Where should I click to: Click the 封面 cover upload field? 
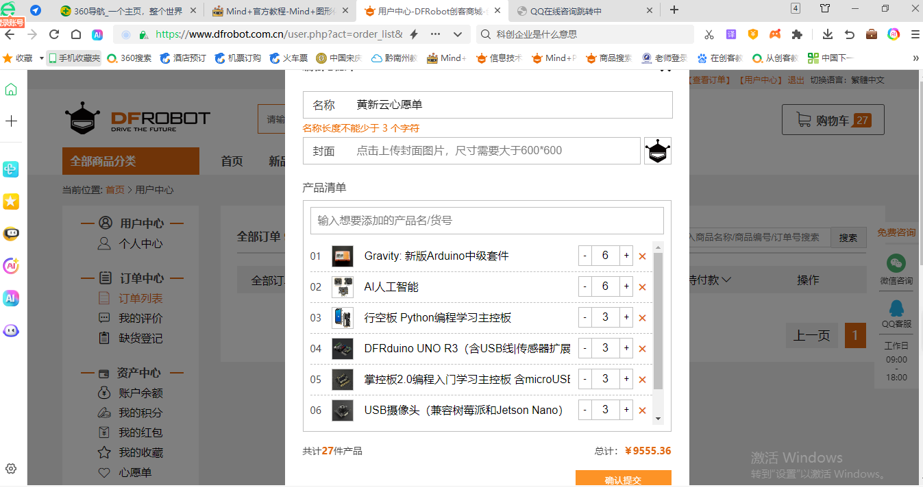point(471,151)
